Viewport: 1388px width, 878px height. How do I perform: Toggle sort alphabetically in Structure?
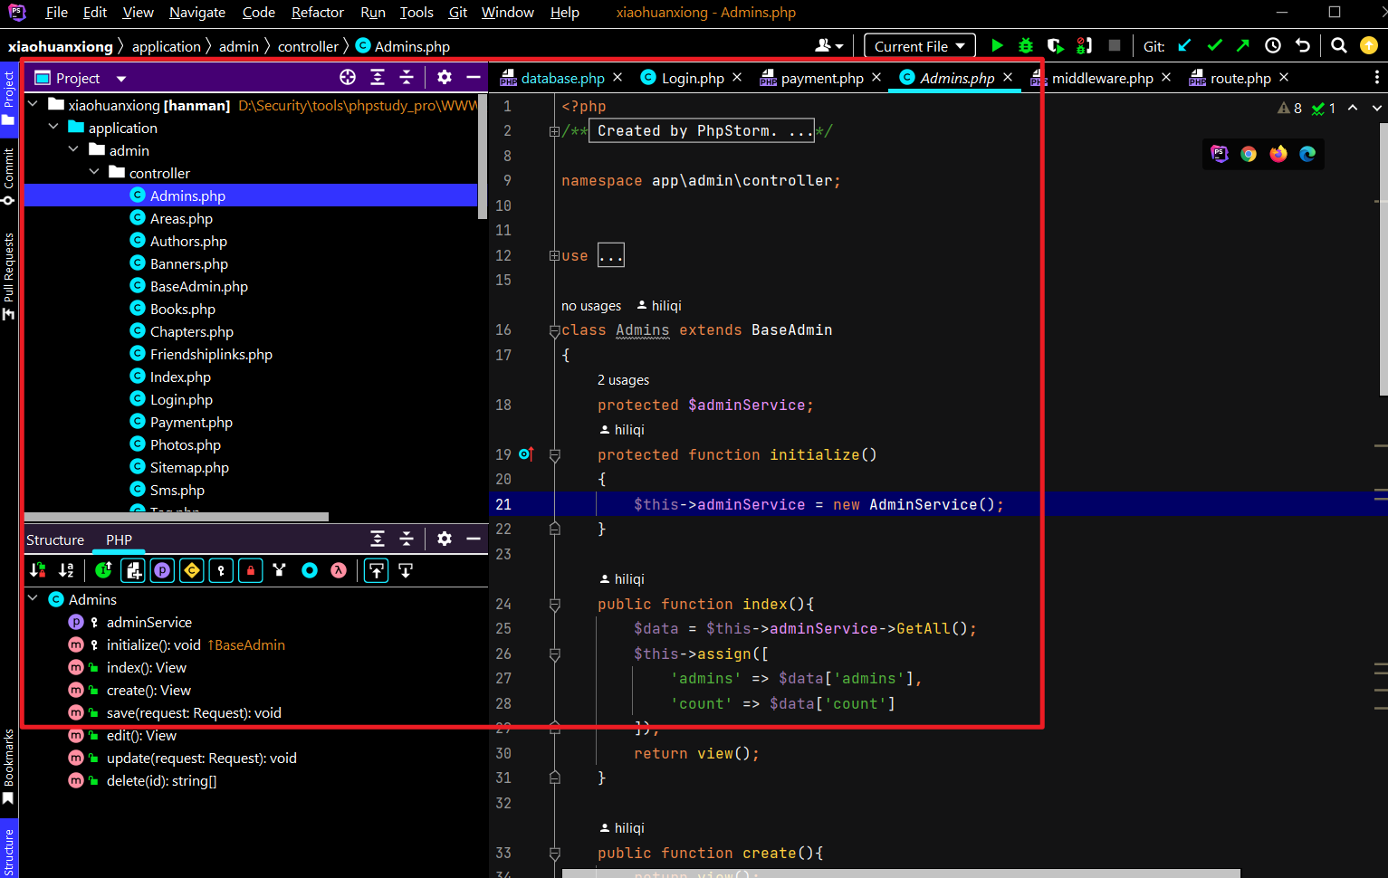[x=67, y=570]
